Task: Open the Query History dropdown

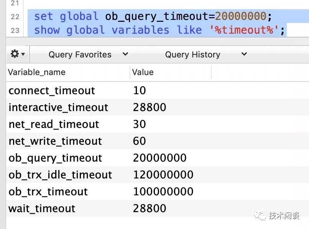Action: pos(206,55)
